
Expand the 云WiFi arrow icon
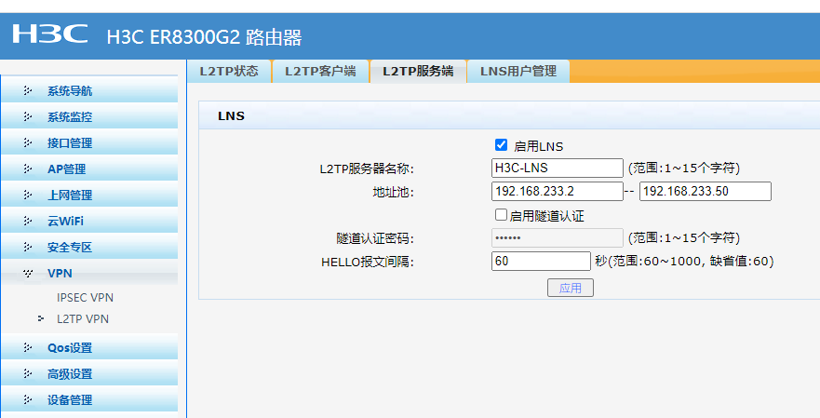point(28,221)
